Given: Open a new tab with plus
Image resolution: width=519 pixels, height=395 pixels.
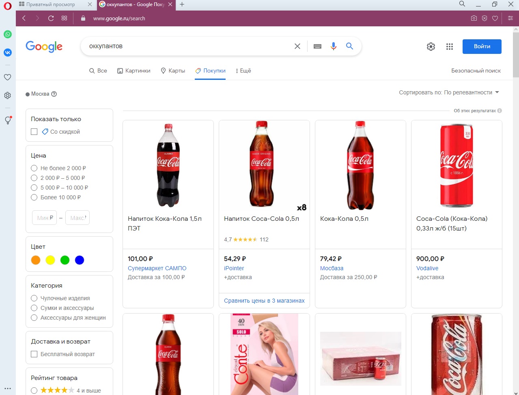Looking at the screenshot, I should [x=182, y=4].
